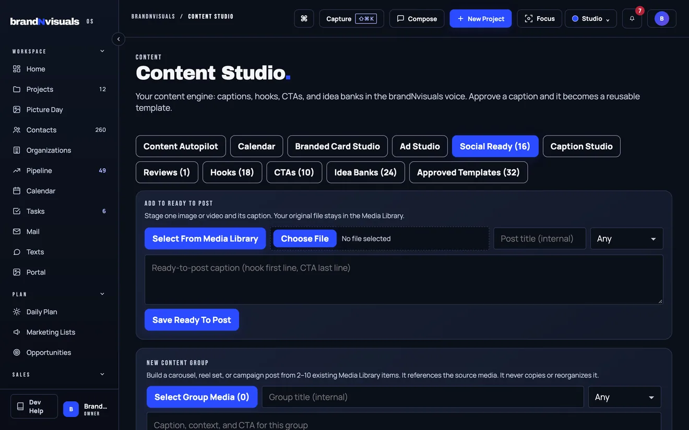This screenshot has width=689, height=430.
Task: Click the Save Ready To Post button
Action: pyautogui.click(x=192, y=320)
